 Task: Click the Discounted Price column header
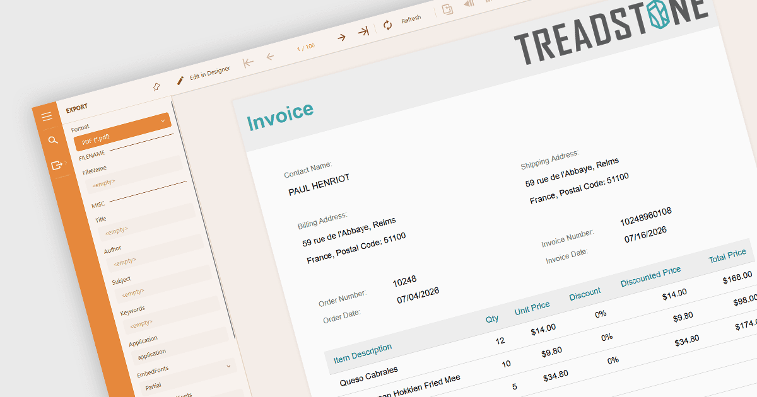(651, 276)
